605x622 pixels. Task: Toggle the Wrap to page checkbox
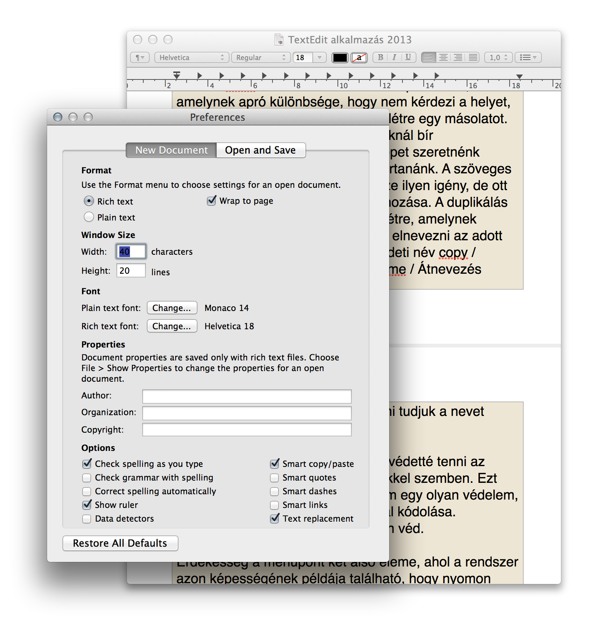(211, 200)
